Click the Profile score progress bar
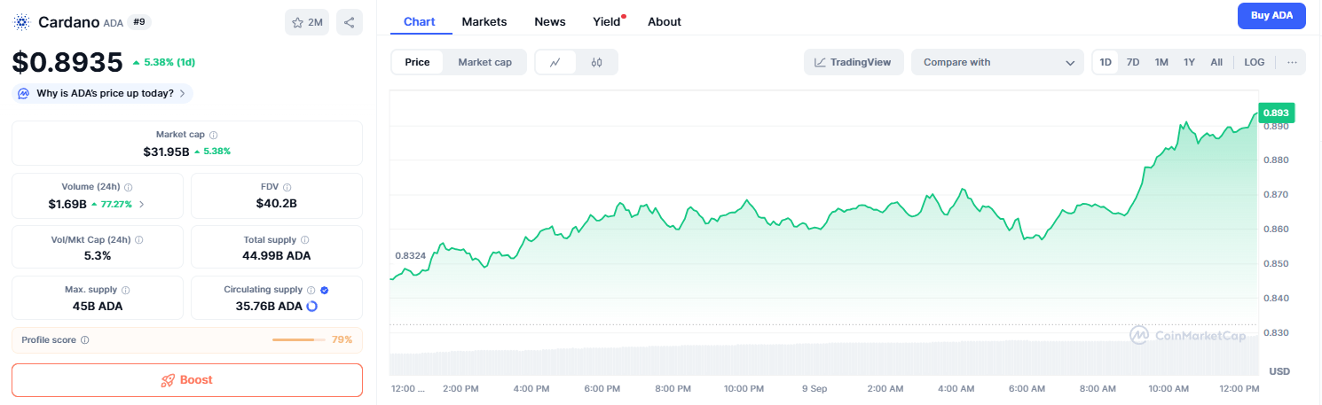The image size is (1322, 405). point(298,339)
